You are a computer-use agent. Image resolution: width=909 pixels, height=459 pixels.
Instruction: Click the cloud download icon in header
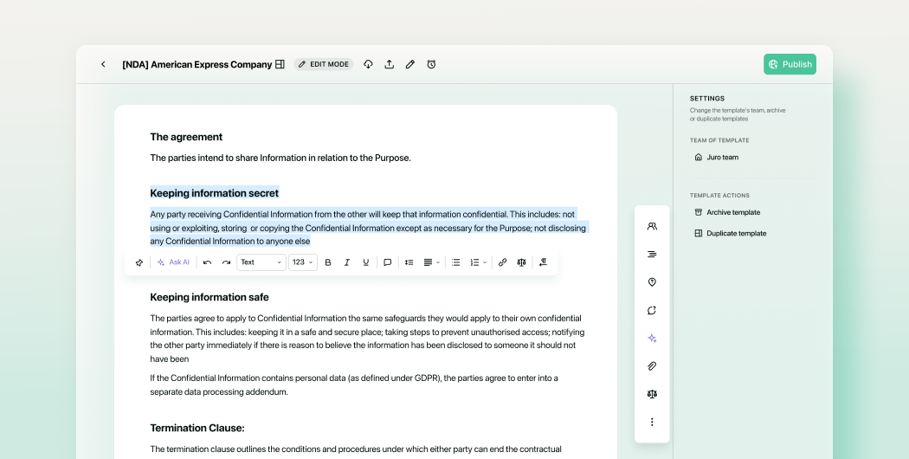(368, 64)
